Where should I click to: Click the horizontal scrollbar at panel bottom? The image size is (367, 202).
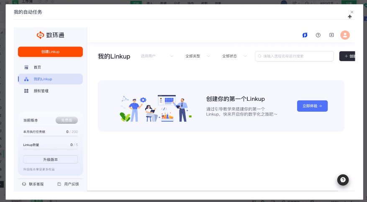[213, 191]
